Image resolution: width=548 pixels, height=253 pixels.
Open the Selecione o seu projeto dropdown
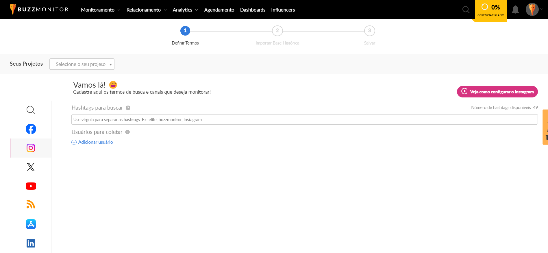[82, 64]
